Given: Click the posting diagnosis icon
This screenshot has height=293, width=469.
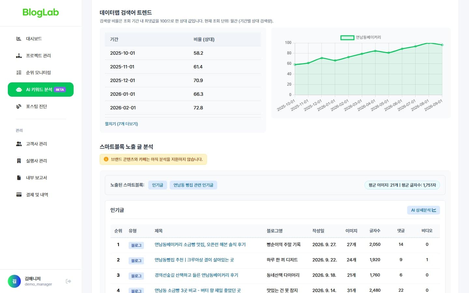Looking at the screenshot, I should pos(19,106).
